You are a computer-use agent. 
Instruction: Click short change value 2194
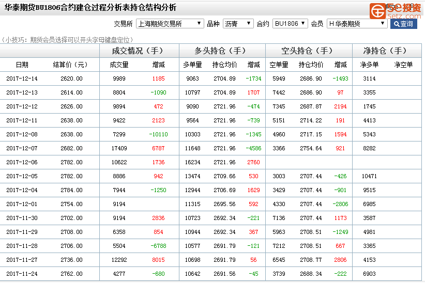tap(340, 107)
